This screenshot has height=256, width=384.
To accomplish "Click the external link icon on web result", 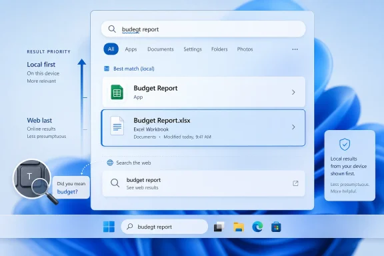I will 295,183.
